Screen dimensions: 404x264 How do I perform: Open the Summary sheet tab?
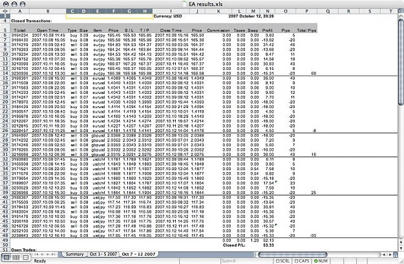tap(74, 254)
